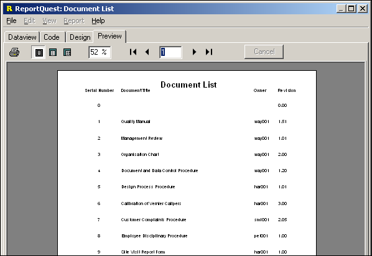Select the full page zoom view icon

tap(39, 52)
